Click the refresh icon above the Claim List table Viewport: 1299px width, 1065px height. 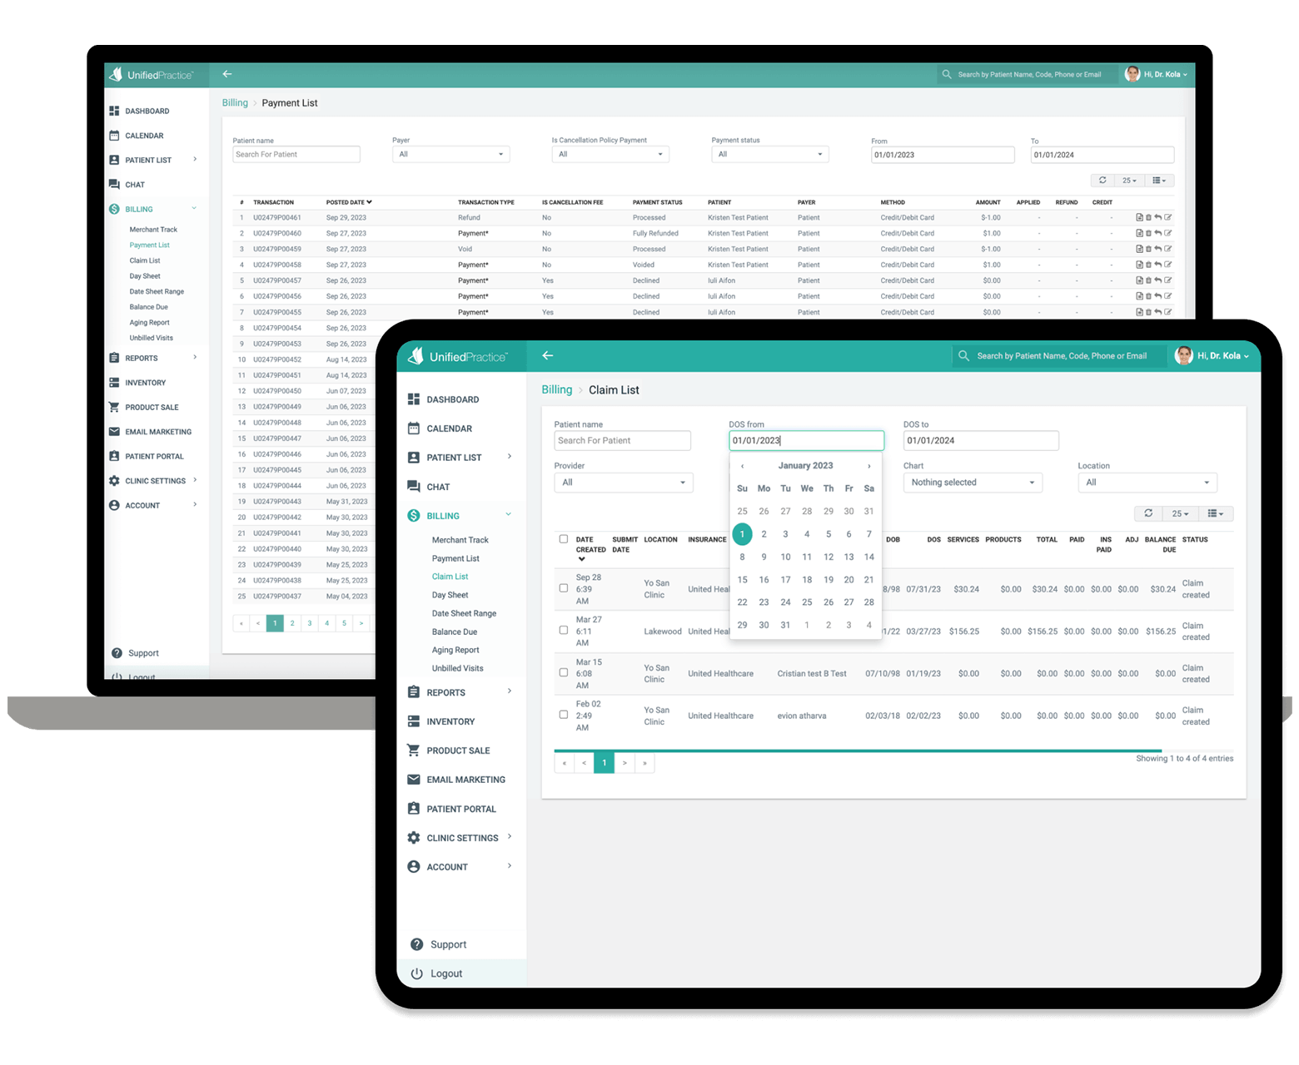point(1148,513)
